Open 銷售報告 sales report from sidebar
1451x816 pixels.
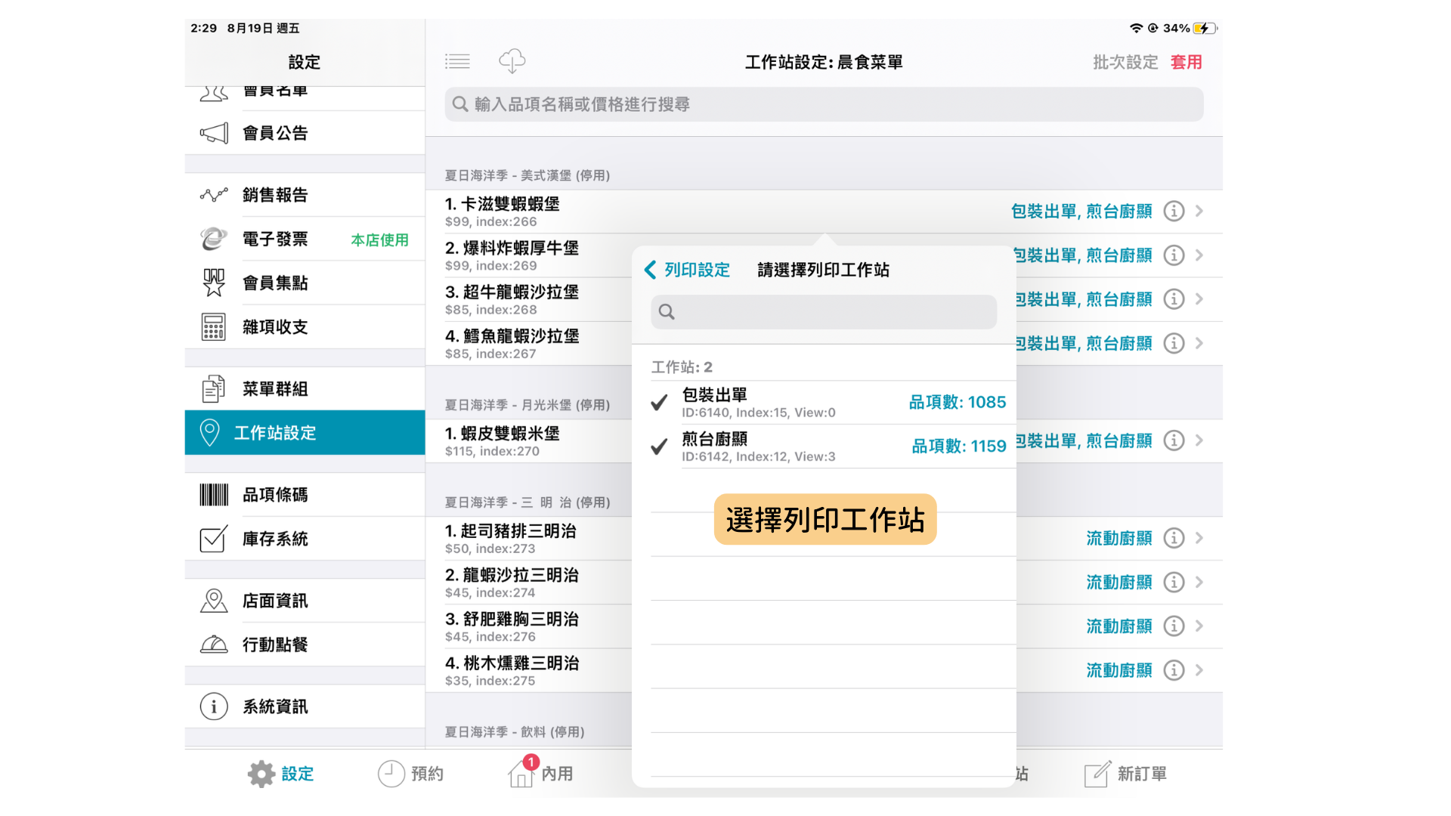305,195
